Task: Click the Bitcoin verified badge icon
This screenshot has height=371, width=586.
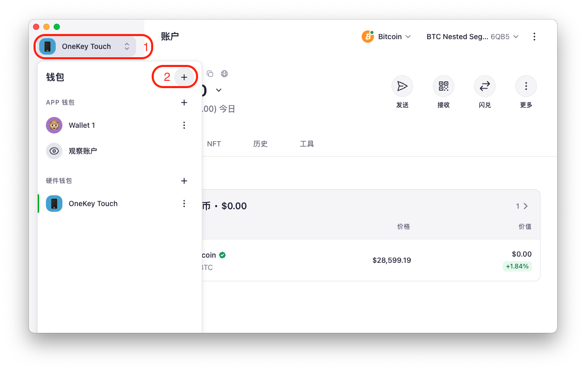Action: 222,255
